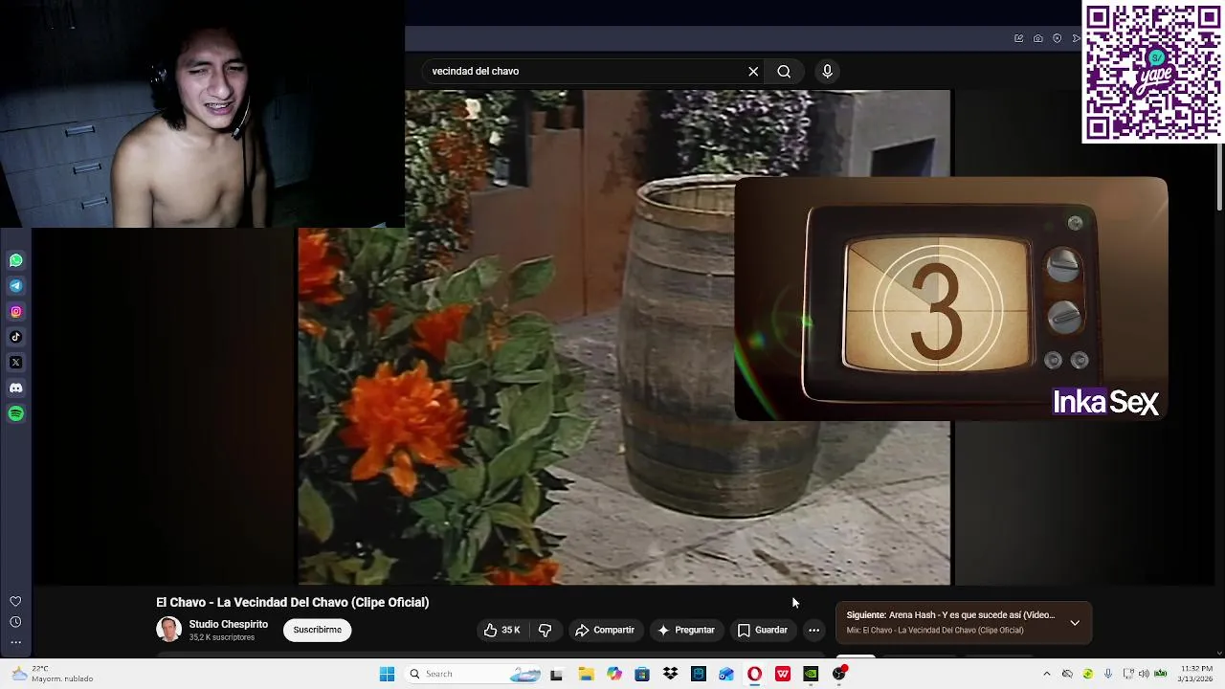Open Opera ad blocker shield icon
Image resolution: width=1225 pixels, height=689 pixels.
[1057, 38]
